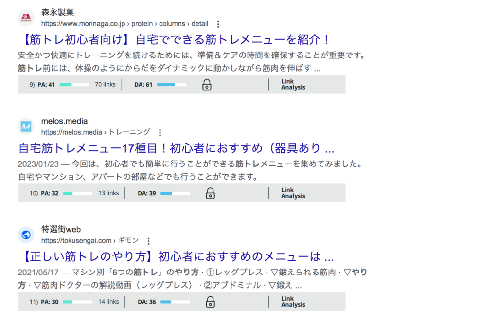Screen dimensions: 498x328
Task: Open the three-dot menu for the morinaga.co.jp result
Action: click(218, 24)
